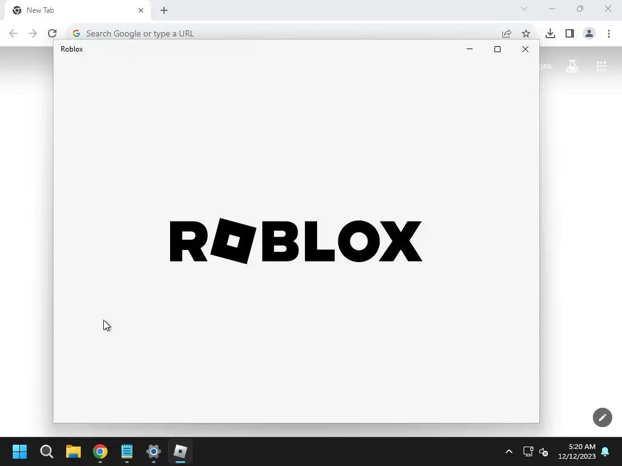622x466 pixels.
Task: Restore down the Chrome window
Action: [580, 8]
